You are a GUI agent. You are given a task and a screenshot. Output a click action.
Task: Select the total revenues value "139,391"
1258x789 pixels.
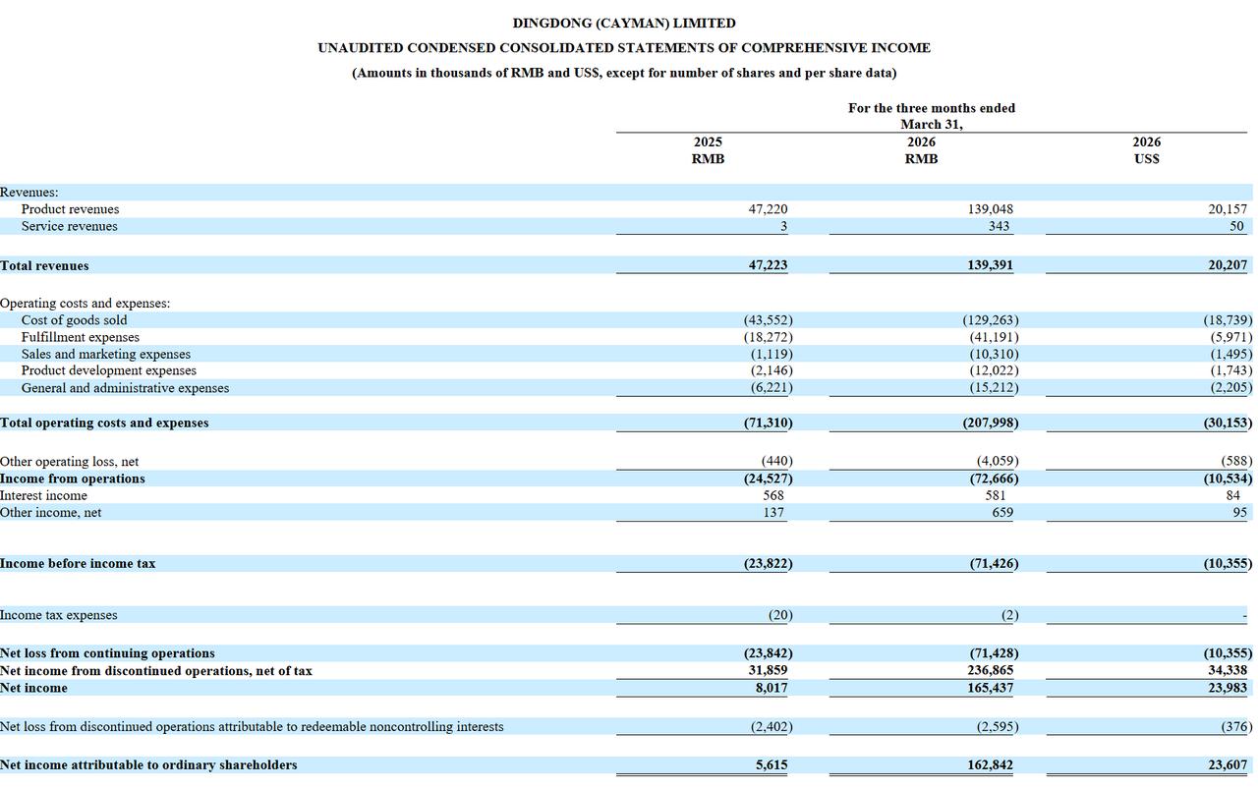point(990,265)
